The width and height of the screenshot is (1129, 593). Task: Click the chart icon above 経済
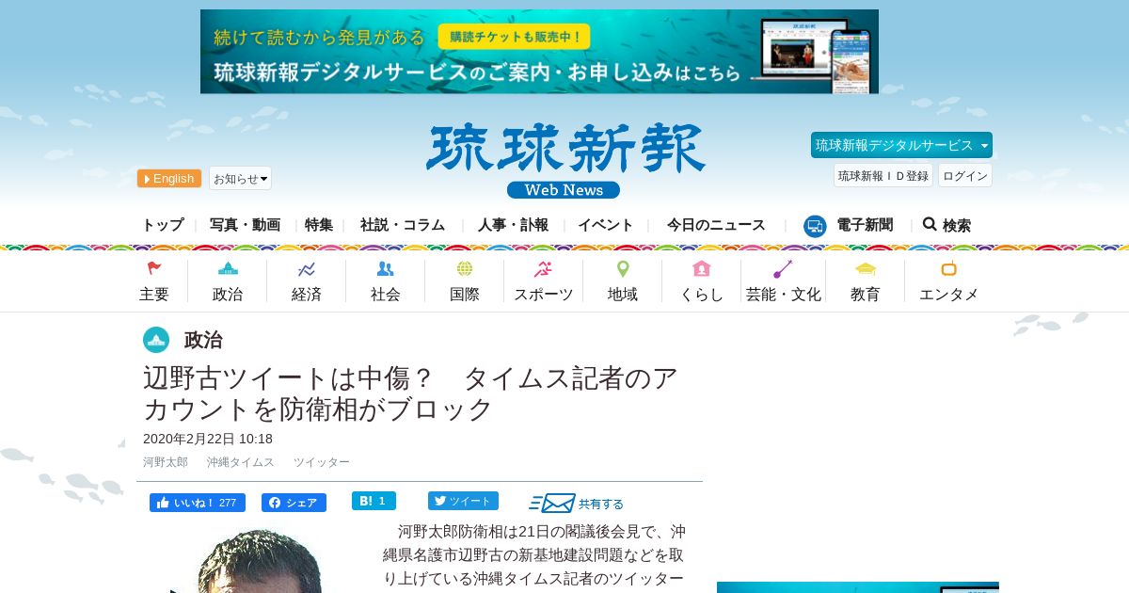pos(307,269)
